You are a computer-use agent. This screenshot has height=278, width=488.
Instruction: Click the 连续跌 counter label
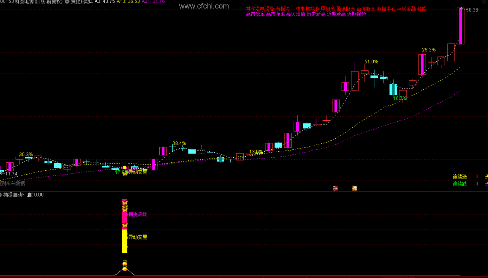click(x=460, y=184)
